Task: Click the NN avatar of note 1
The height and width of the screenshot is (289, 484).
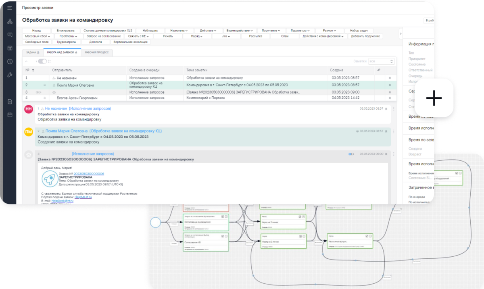Action: coord(29,109)
